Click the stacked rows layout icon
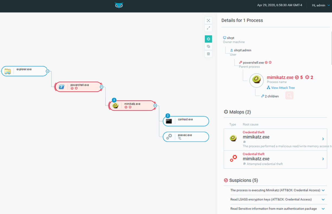 [x=208, y=54]
